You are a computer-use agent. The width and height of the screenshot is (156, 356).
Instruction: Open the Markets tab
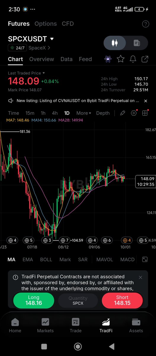click(45, 325)
